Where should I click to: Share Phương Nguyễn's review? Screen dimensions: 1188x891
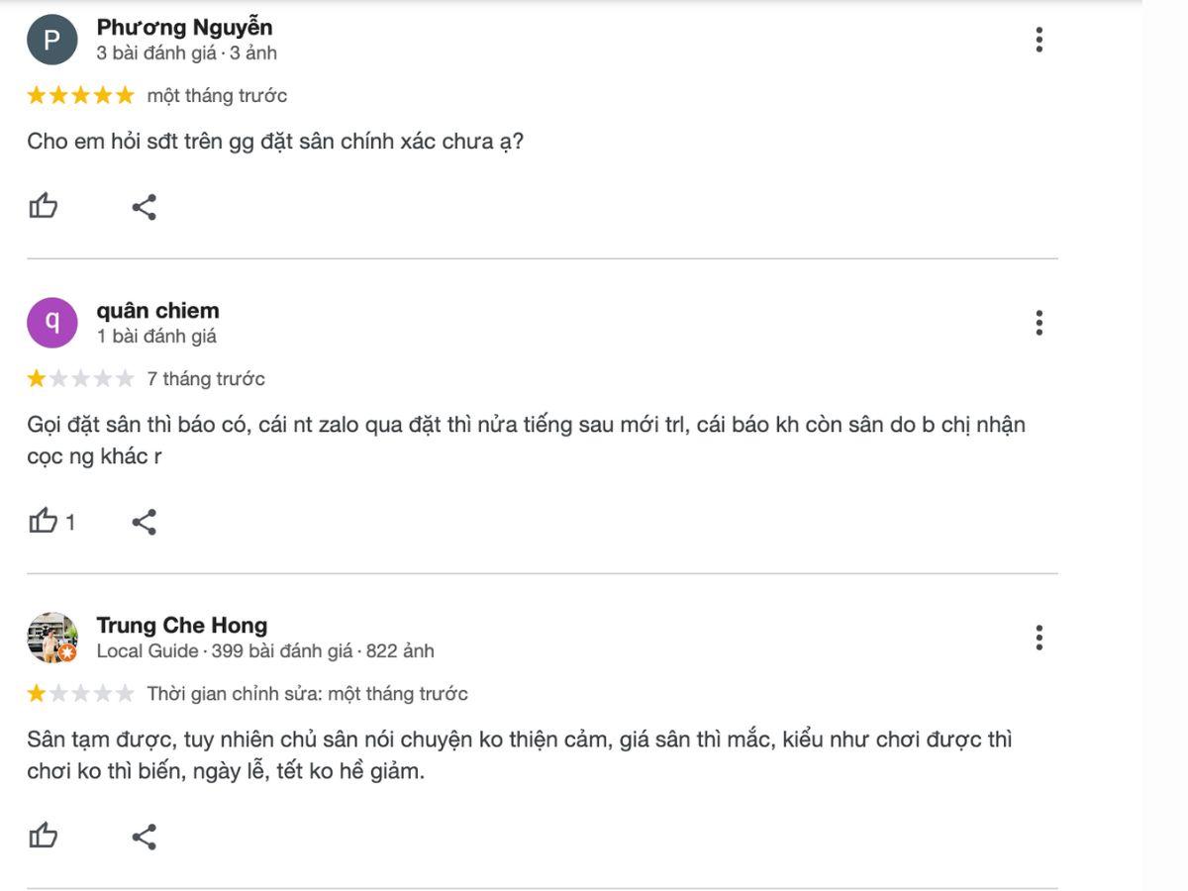(145, 207)
